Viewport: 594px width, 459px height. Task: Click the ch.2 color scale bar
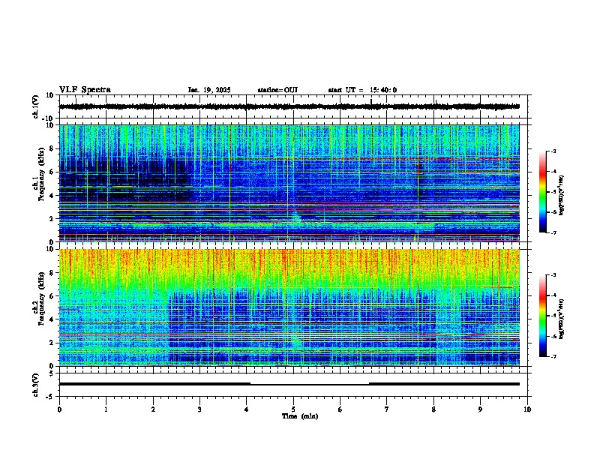click(x=543, y=316)
